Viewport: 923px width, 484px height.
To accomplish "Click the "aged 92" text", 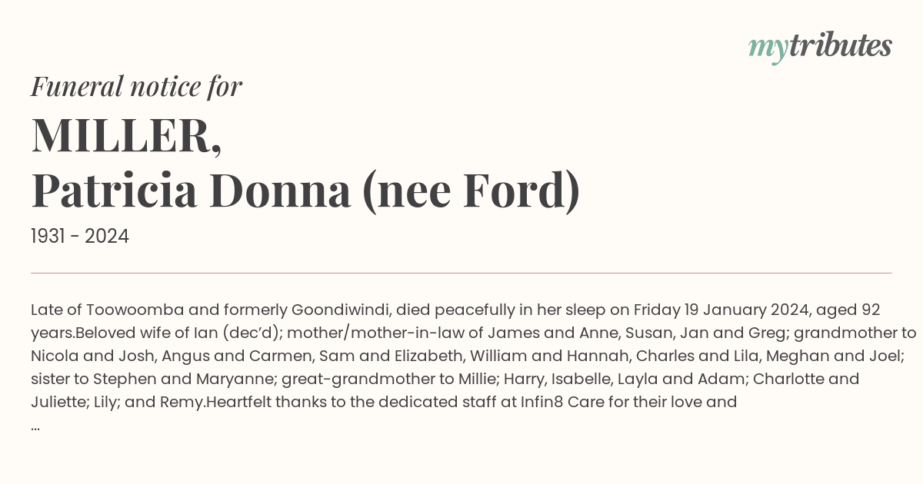I will point(848,310).
